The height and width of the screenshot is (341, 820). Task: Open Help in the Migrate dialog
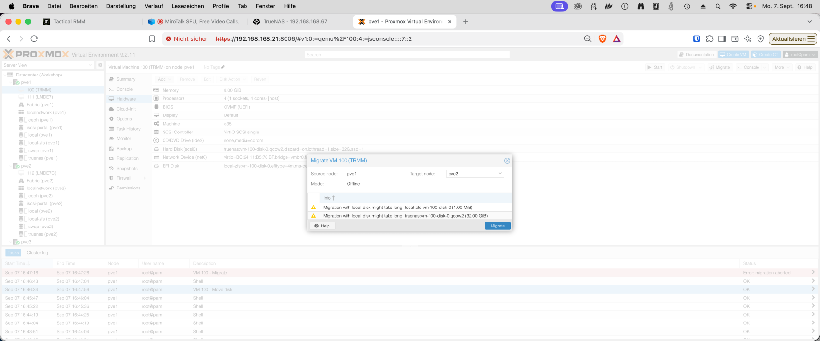pos(322,226)
